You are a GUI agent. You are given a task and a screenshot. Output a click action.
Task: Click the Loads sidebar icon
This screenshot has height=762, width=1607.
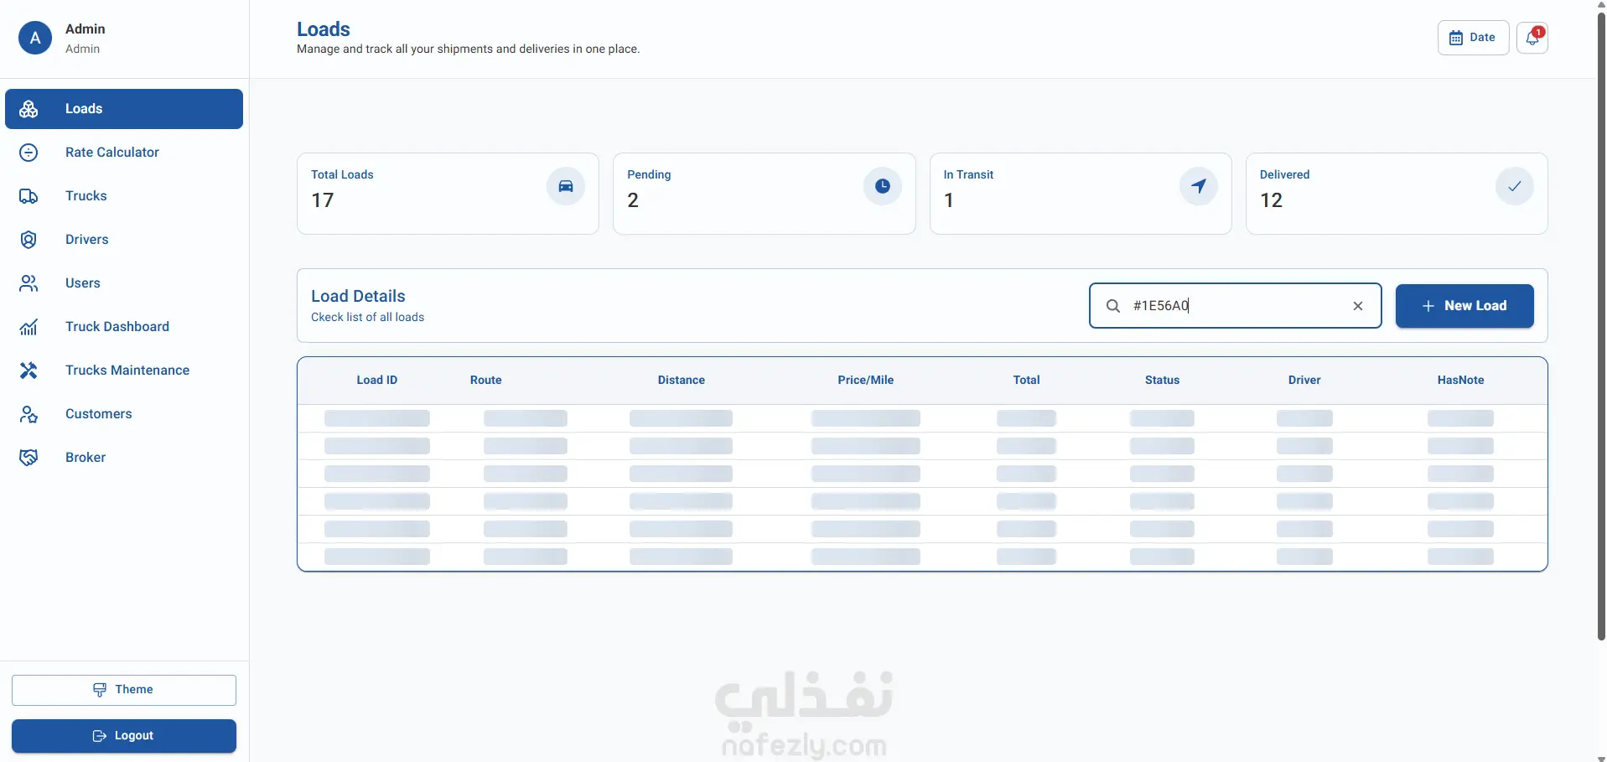(x=29, y=109)
